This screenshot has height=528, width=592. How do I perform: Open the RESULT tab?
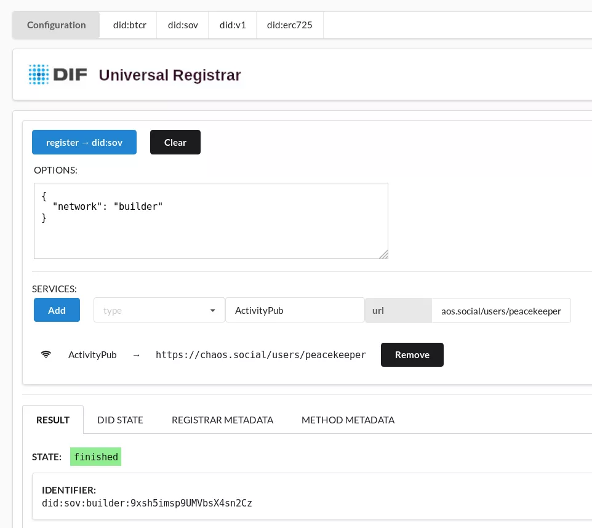tap(52, 420)
